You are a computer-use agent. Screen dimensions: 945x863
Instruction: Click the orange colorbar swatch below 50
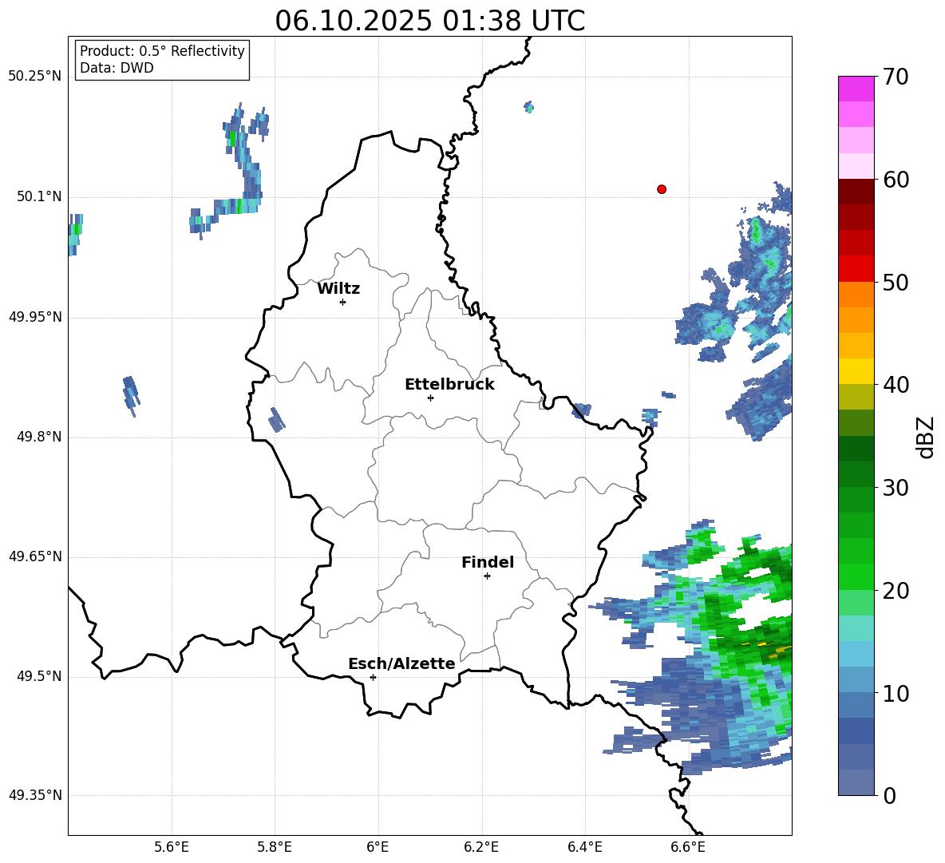click(856, 294)
